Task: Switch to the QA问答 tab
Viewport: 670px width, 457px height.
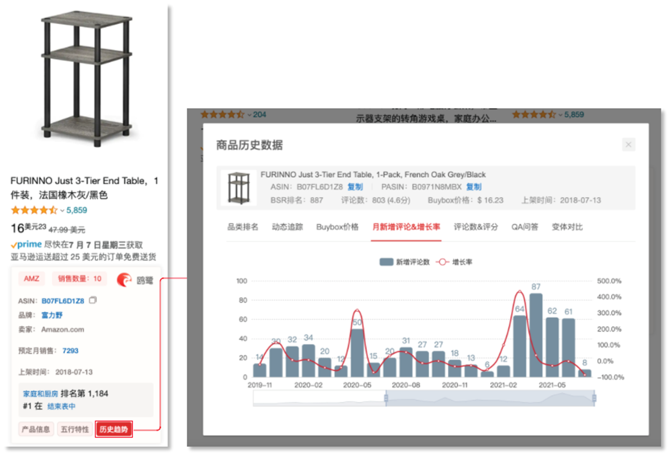Action: click(x=525, y=227)
